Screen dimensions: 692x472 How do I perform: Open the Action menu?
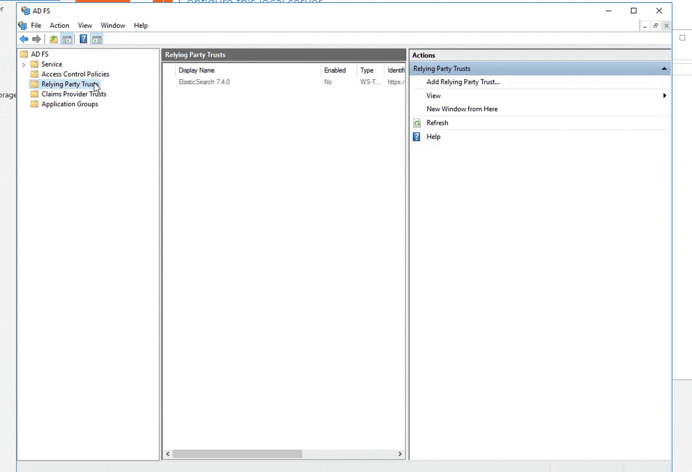tap(59, 25)
